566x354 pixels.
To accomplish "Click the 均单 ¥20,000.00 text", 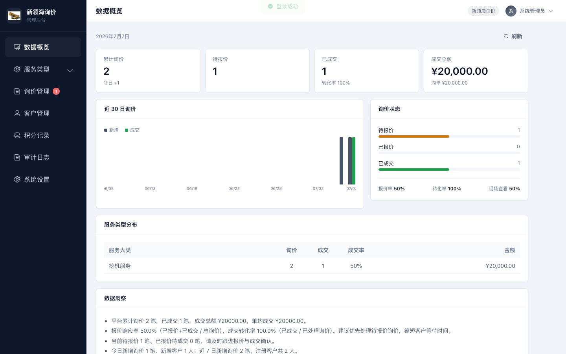I will (x=449, y=83).
